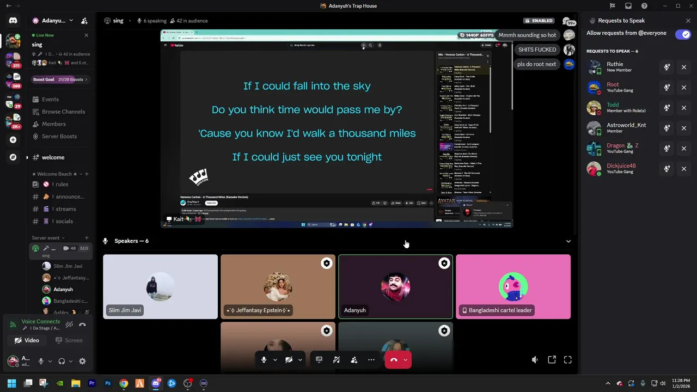Toggle noise suppression in stage control bar
Viewport: 697px width, 392px height.
[x=337, y=360]
